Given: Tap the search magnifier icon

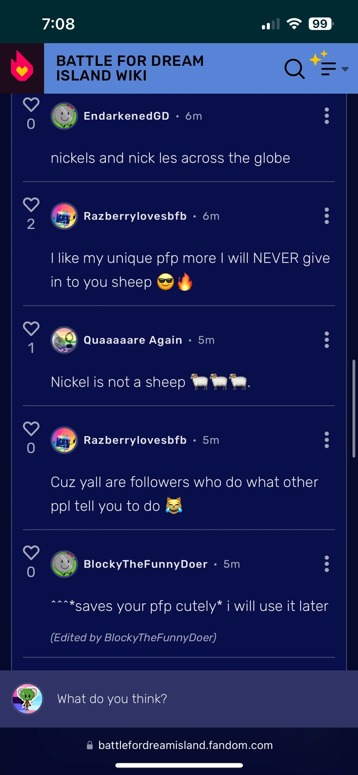Looking at the screenshot, I should [x=294, y=69].
